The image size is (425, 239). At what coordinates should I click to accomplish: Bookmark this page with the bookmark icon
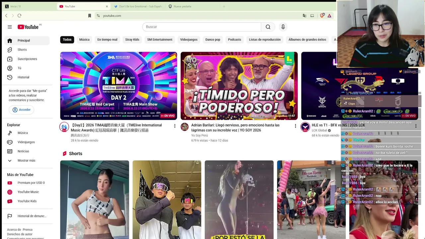point(89,16)
